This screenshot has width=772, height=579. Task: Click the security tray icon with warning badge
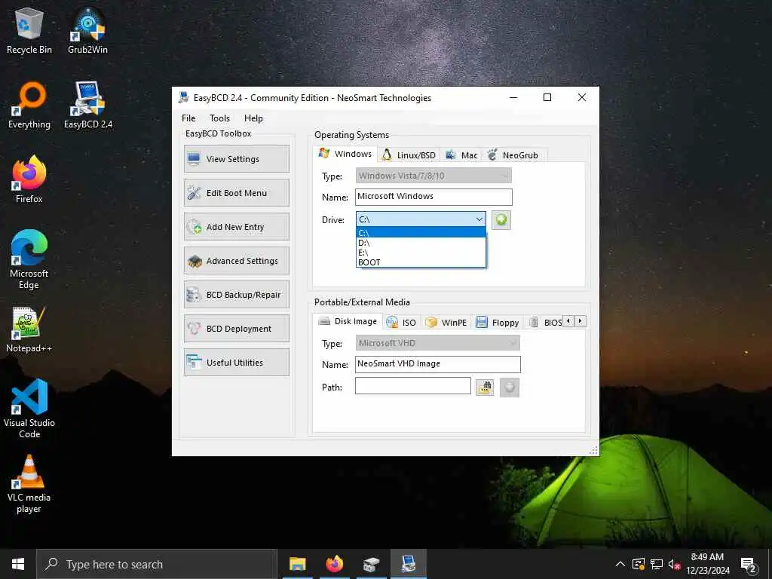click(x=638, y=564)
